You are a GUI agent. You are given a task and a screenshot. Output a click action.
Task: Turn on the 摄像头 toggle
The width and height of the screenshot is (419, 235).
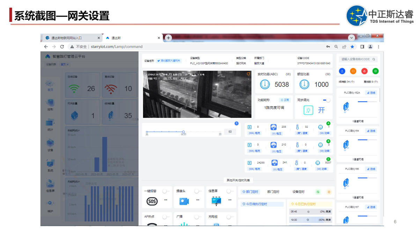198,191
